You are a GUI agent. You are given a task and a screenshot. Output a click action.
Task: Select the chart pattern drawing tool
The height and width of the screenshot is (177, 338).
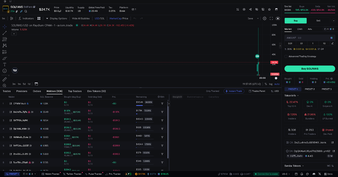click(x=5, y=45)
